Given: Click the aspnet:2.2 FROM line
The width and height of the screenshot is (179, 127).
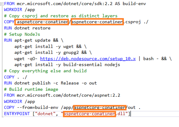Looking at the screenshot, I should [x=62, y=95].
